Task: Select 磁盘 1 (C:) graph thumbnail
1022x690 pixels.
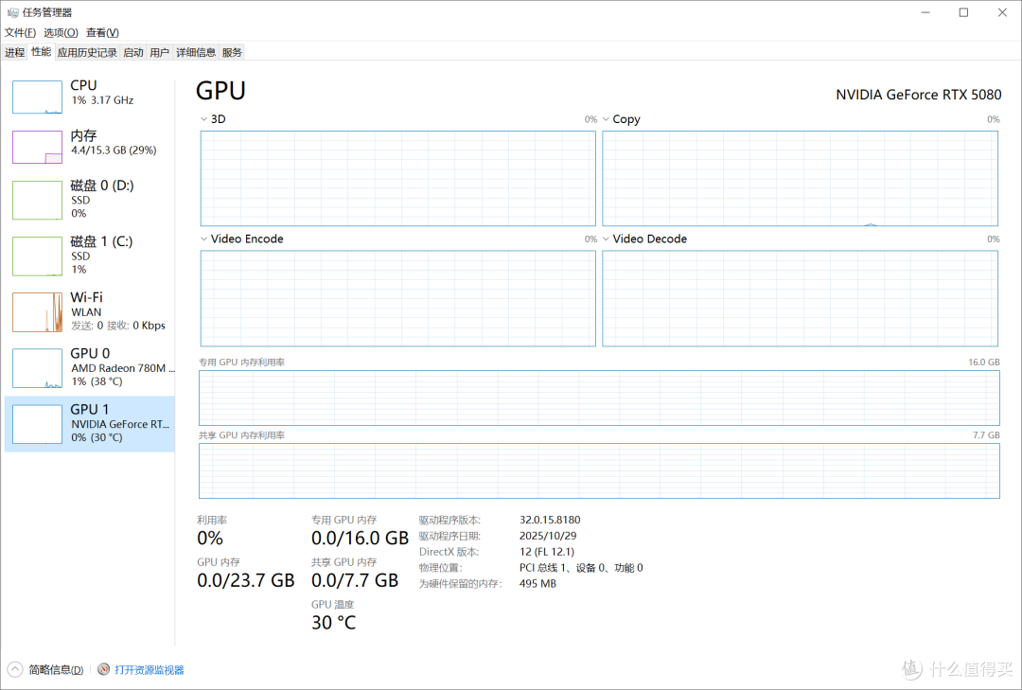Action: coord(37,257)
